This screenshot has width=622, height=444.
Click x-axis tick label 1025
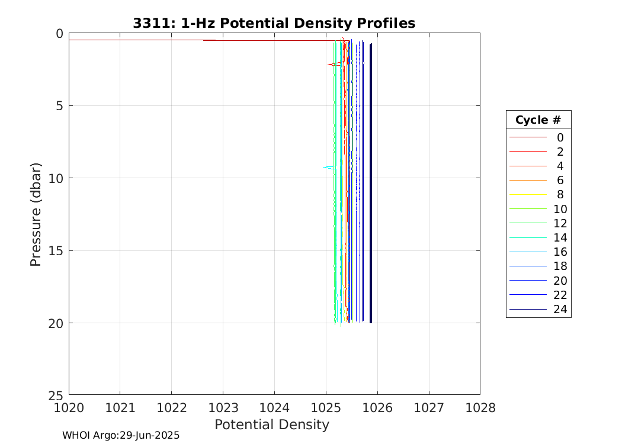pyautogui.click(x=326, y=407)
